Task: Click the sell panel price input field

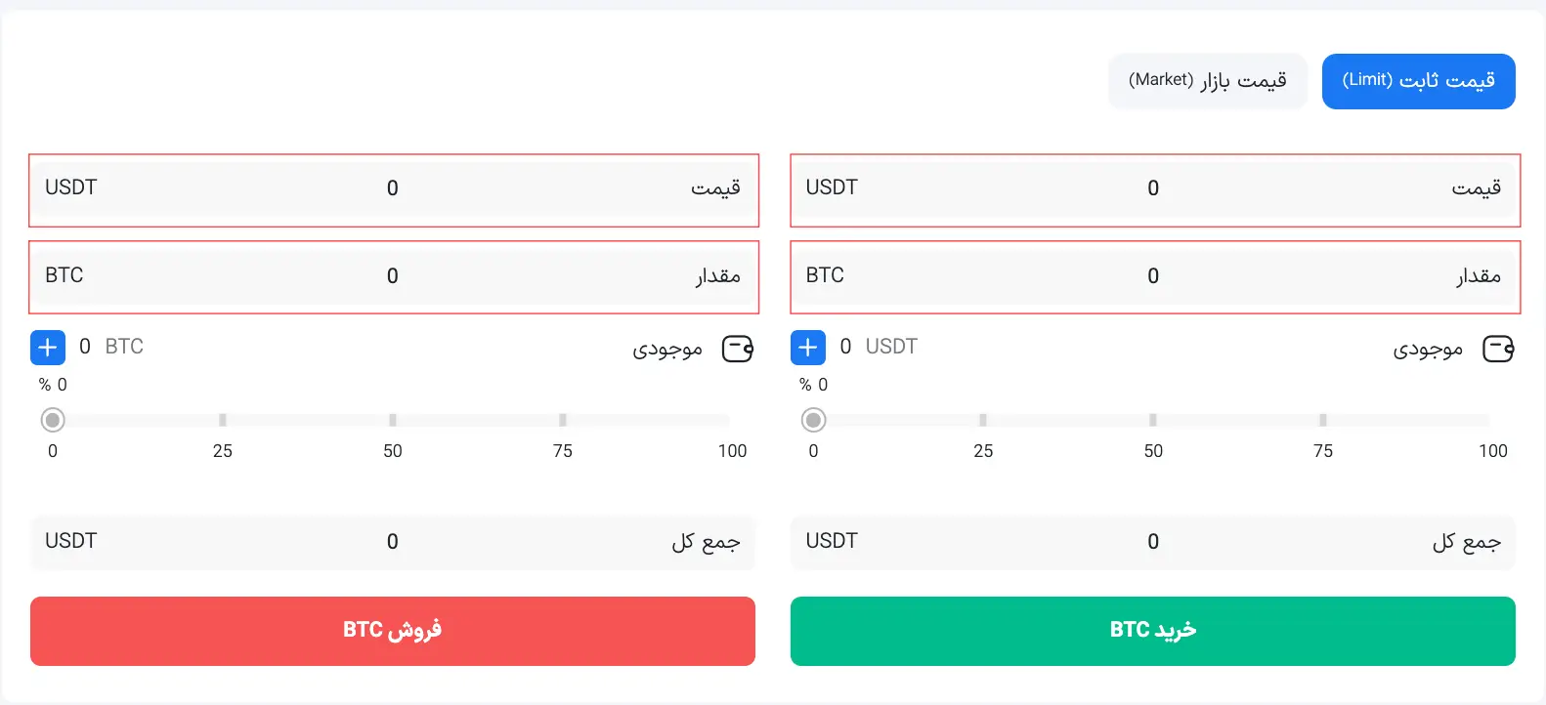Action: click(x=393, y=188)
